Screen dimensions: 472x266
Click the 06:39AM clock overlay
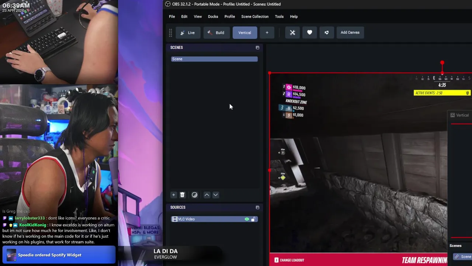coord(16,6)
